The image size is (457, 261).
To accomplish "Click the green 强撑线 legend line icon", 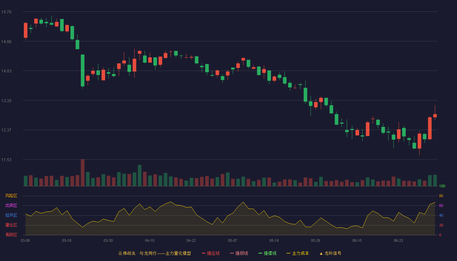I will (x=260, y=253).
